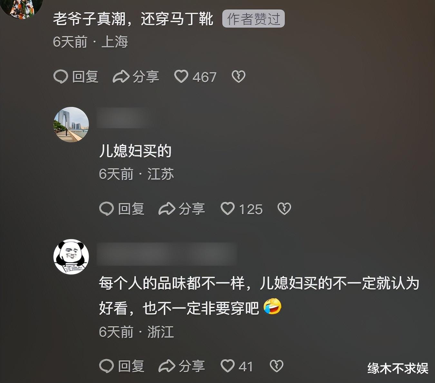Share the Zhejiang comment with arrow icon
Screen dimensions: 435x383
point(167,366)
